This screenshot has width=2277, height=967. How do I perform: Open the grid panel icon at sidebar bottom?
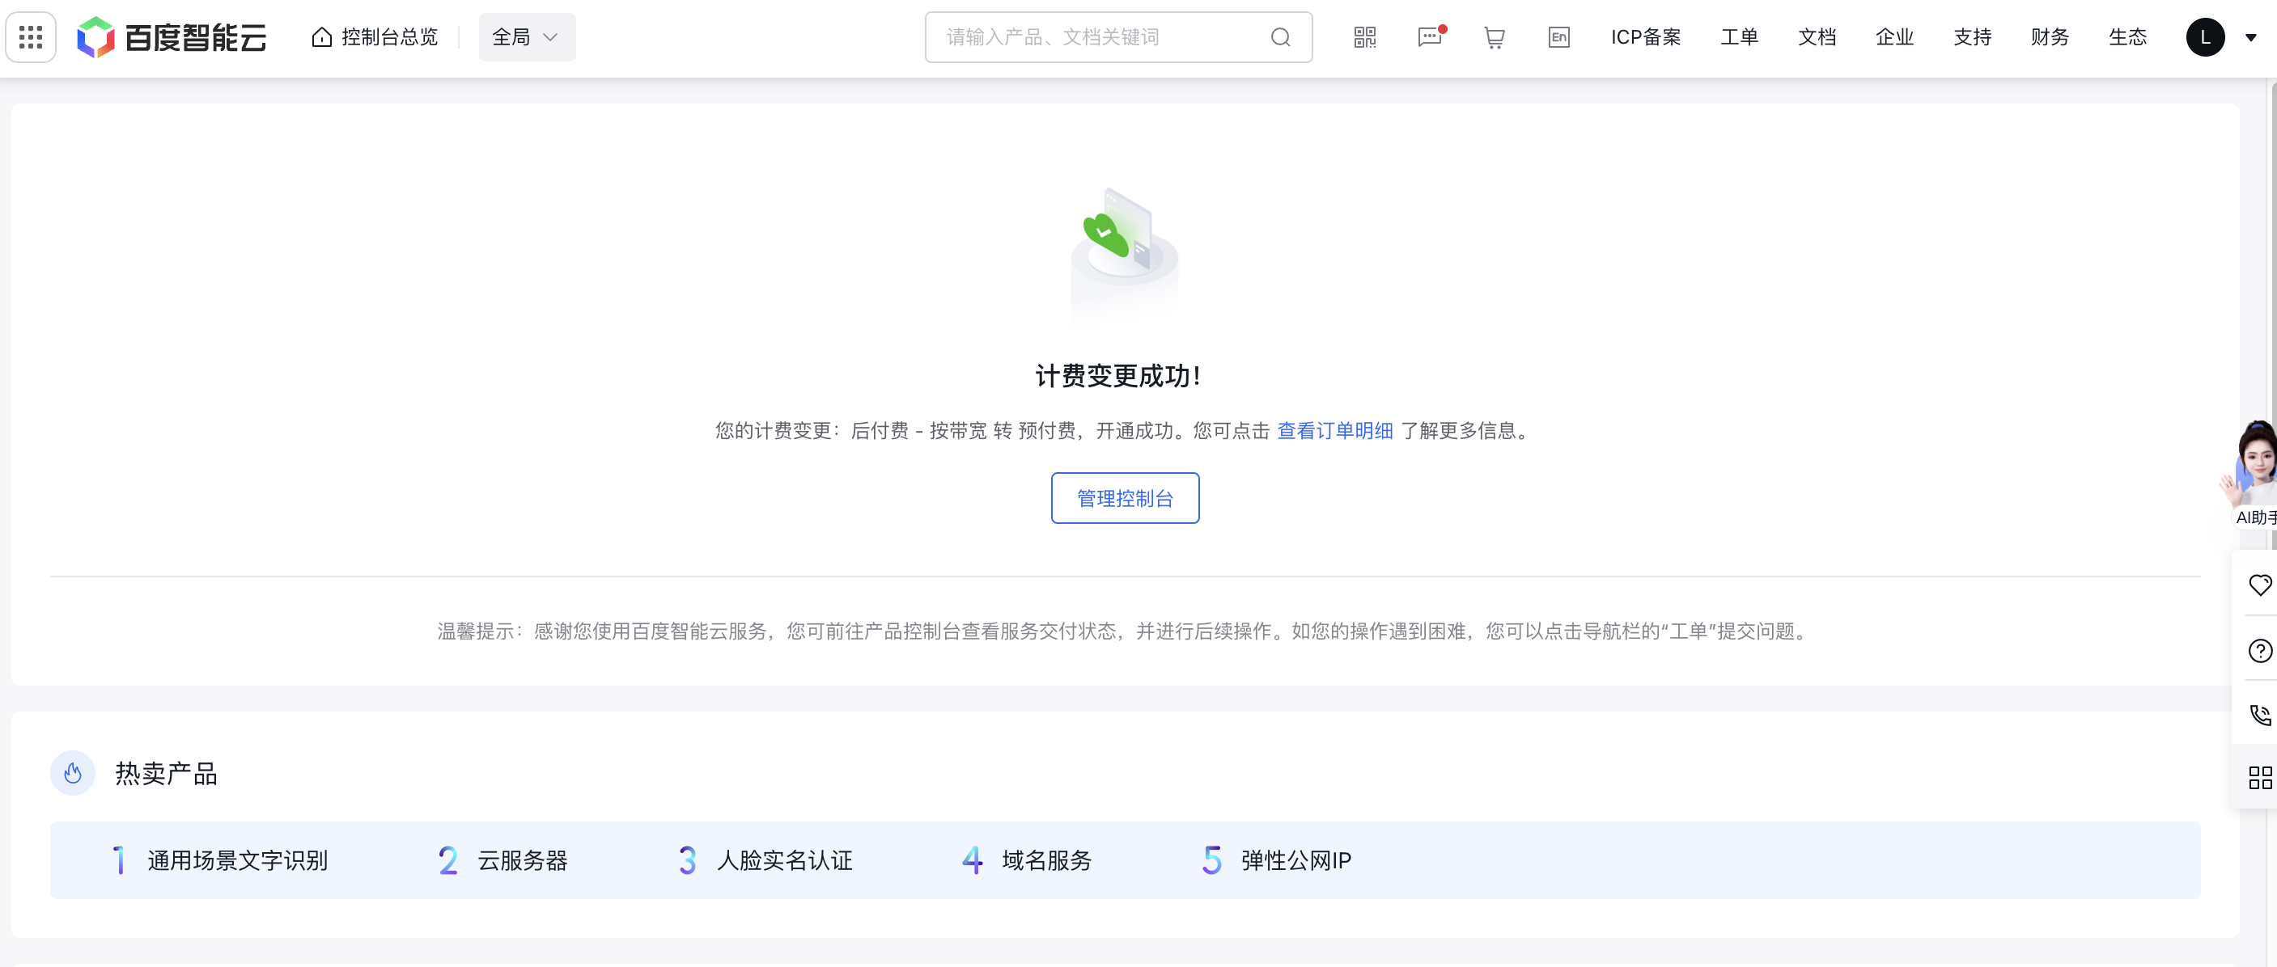(2261, 778)
